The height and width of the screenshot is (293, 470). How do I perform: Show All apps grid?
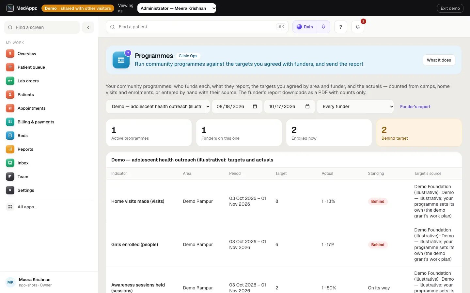pyautogui.click(x=49, y=207)
